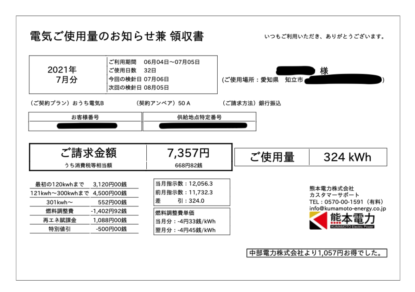415x292 pixels.
Task: Click the KUMAMOTO Electric Power caption
Action: point(353,227)
